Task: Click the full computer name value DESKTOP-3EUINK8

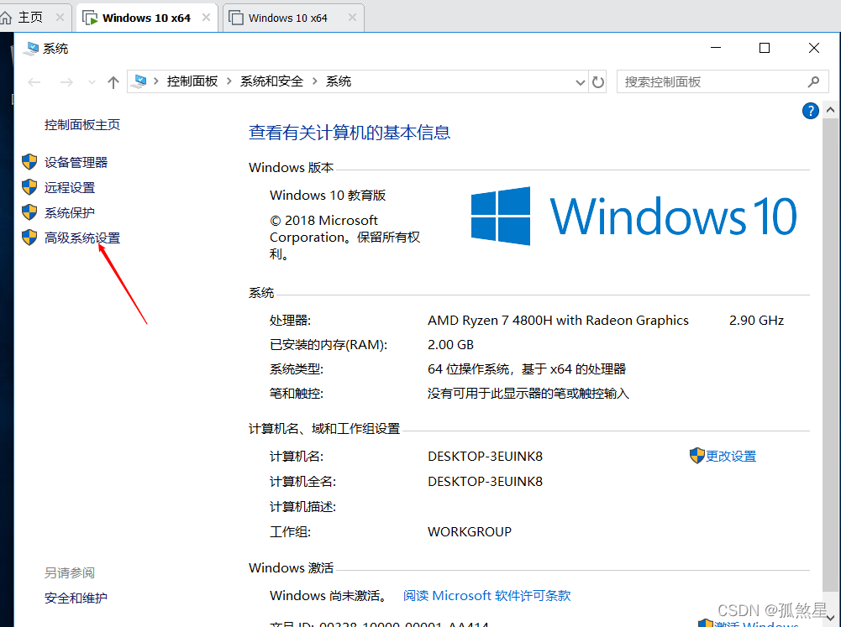Action: (485, 481)
